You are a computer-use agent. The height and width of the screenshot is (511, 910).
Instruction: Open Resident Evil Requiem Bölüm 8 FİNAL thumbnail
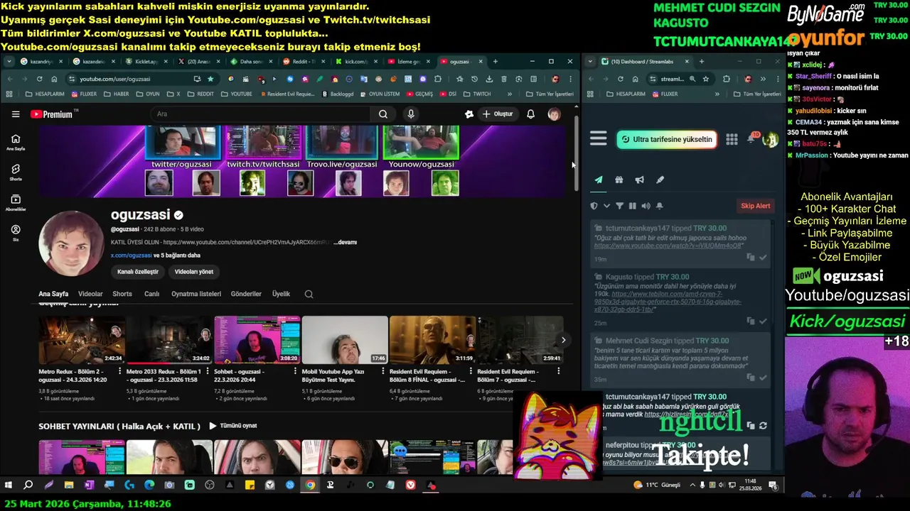tap(432, 340)
